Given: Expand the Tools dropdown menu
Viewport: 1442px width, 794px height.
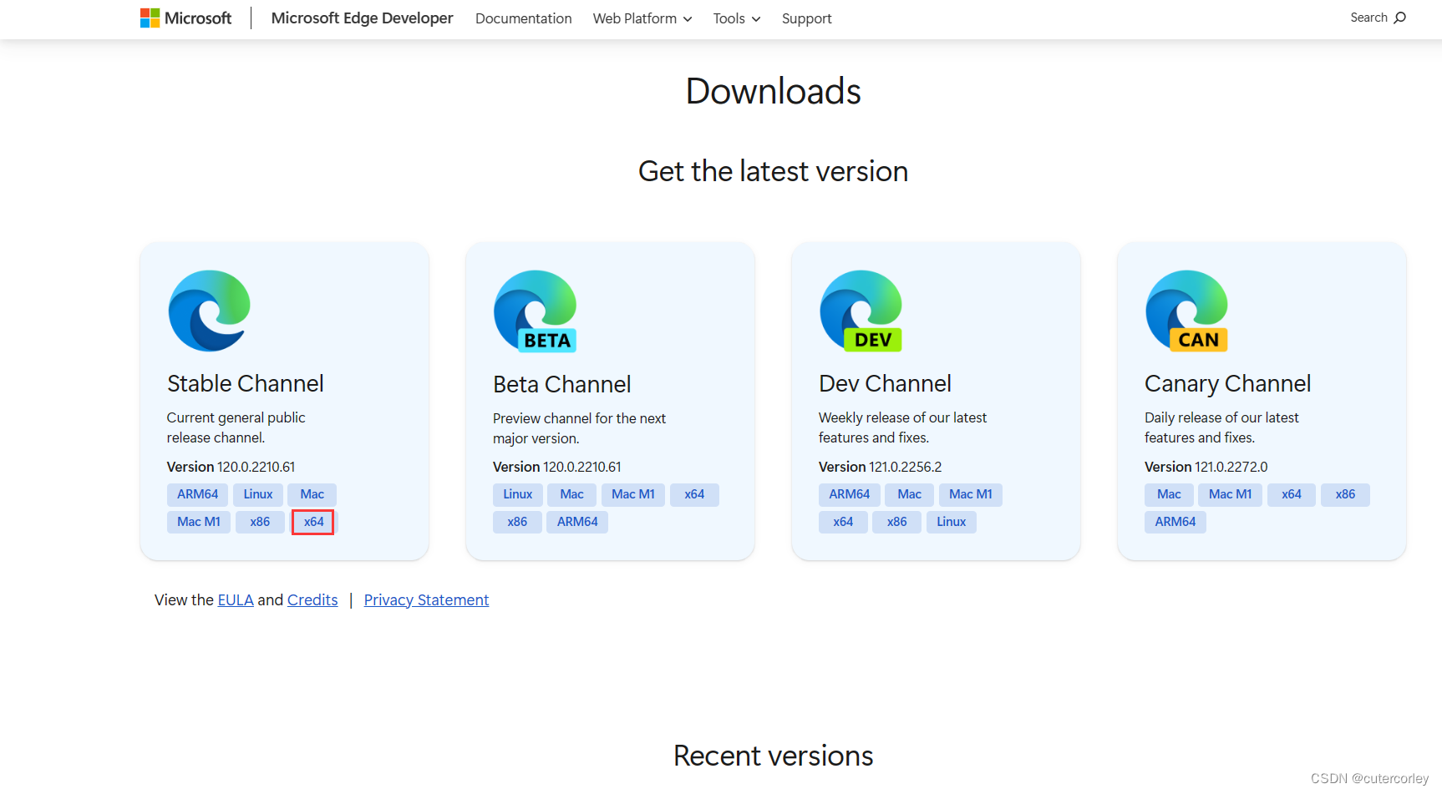Looking at the screenshot, I should [x=737, y=18].
